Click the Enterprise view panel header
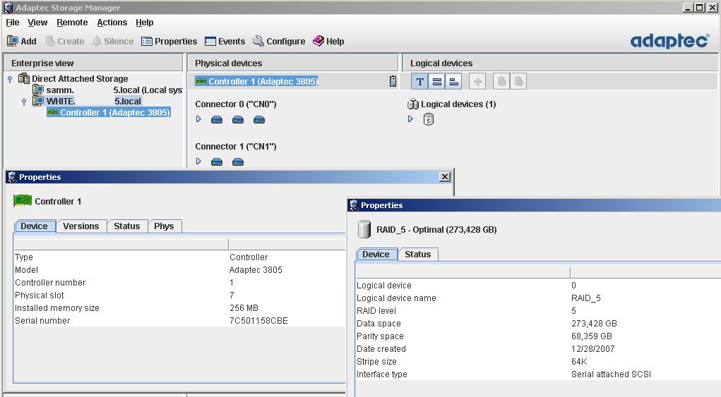 click(x=93, y=63)
